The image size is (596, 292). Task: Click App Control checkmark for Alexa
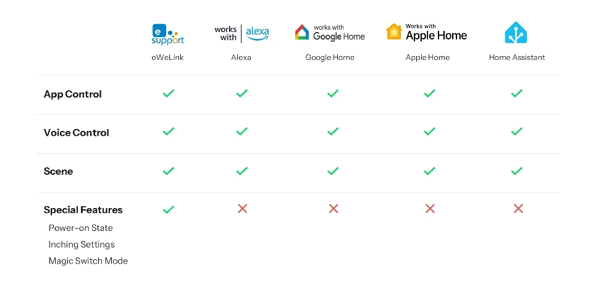tap(242, 93)
